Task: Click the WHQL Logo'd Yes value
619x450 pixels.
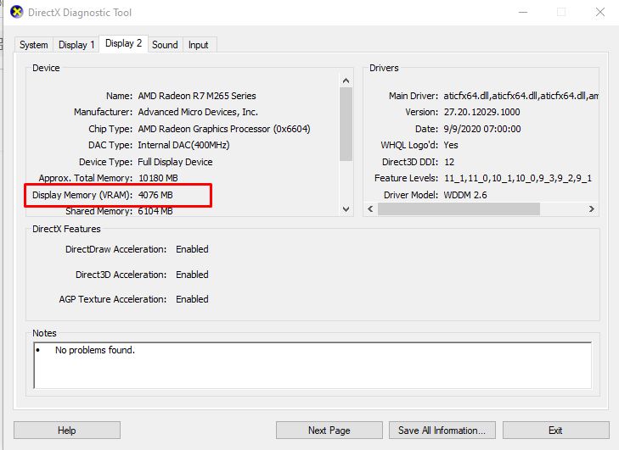Action: point(451,145)
